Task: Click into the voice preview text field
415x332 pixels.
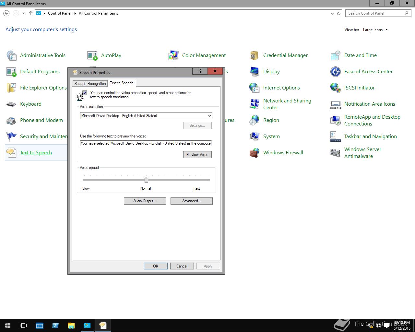Action: (146, 143)
